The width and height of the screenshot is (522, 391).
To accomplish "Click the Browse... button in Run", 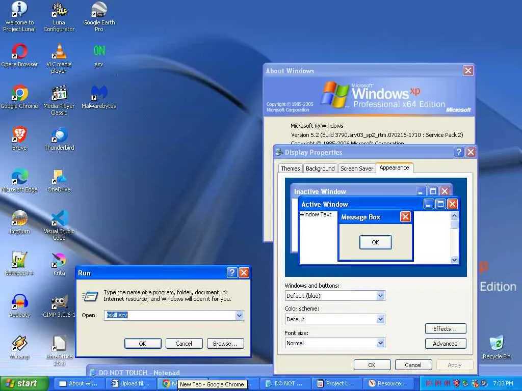I will 225,344.
